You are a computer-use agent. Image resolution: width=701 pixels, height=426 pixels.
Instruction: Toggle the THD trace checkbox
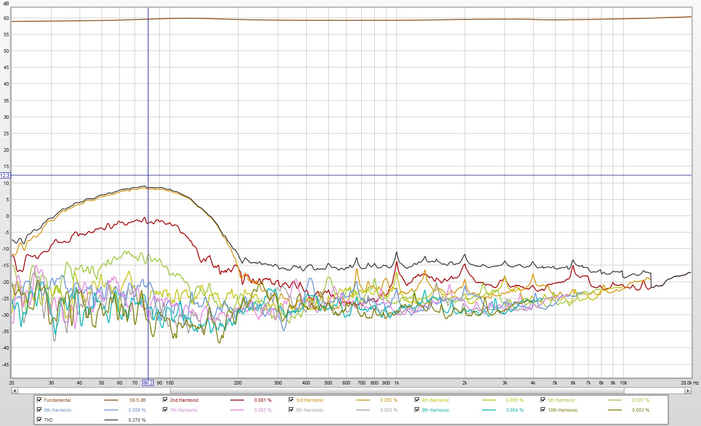coord(40,420)
